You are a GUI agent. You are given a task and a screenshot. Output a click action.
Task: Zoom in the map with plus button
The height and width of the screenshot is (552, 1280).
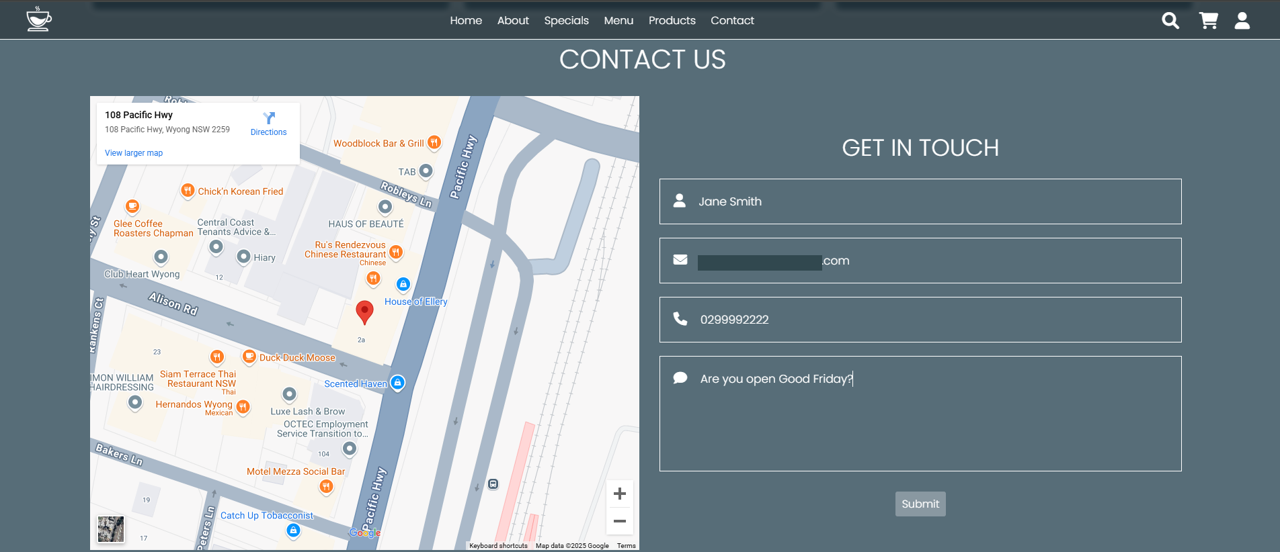point(620,494)
